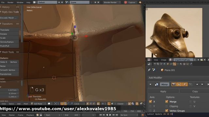This screenshot has width=209, height=117.
Task: Adjust the timeline Start frame field
Action: point(53,115)
